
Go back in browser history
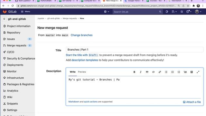[x=4, y=6]
